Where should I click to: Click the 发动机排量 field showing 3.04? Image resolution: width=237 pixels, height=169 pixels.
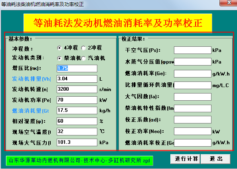77,79
